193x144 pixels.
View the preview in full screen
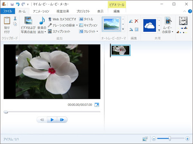pos(97,105)
